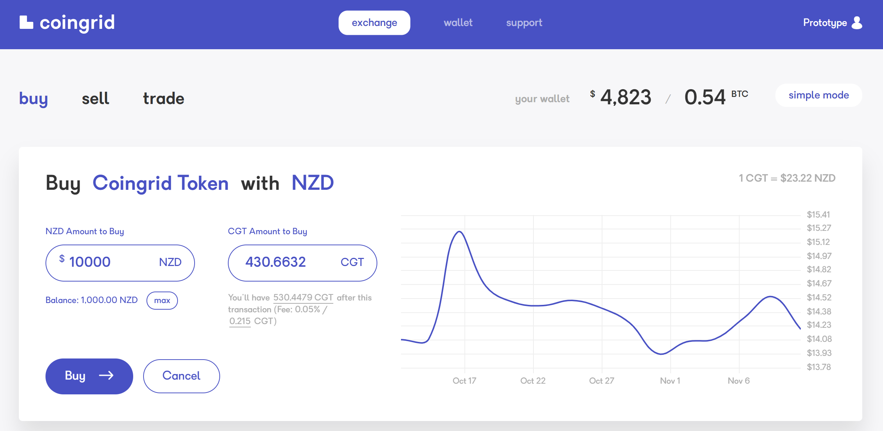The height and width of the screenshot is (431, 883).
Task: Click the Cancel button
Action: (181, 376)
